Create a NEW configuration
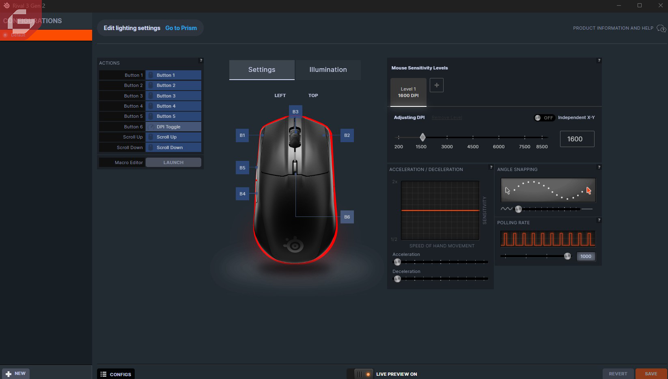This screenshot has width=668, height=379. click(15, 374)
